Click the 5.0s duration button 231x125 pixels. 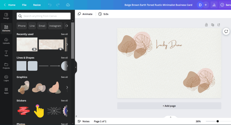coord(103,14)
